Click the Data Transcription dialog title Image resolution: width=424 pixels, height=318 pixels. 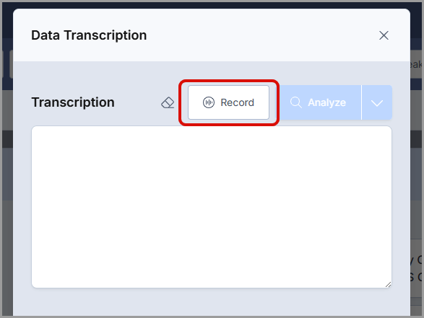(89, 35)
